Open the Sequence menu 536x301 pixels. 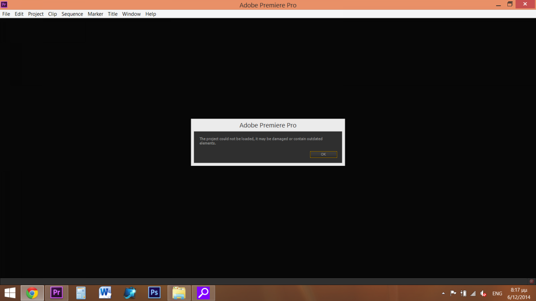pos(72,14)
